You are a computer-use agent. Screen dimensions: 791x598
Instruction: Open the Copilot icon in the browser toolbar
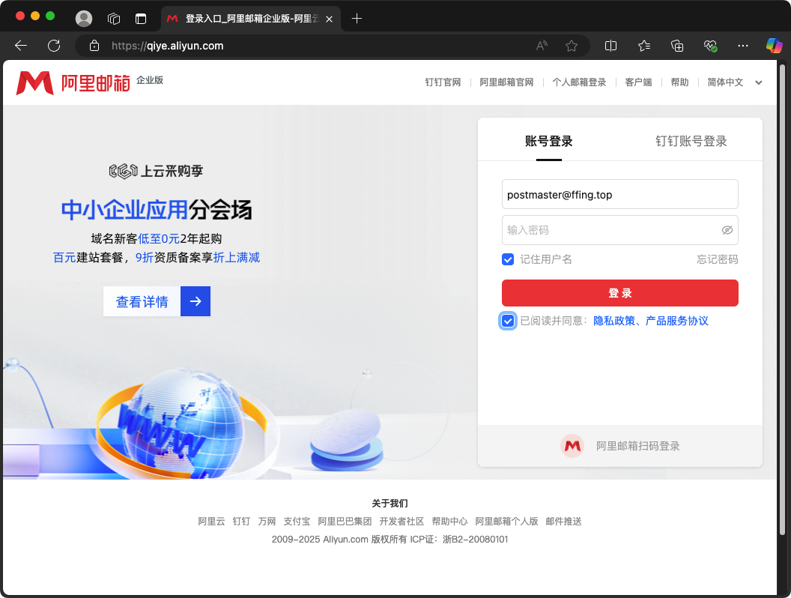coord(774,46)
